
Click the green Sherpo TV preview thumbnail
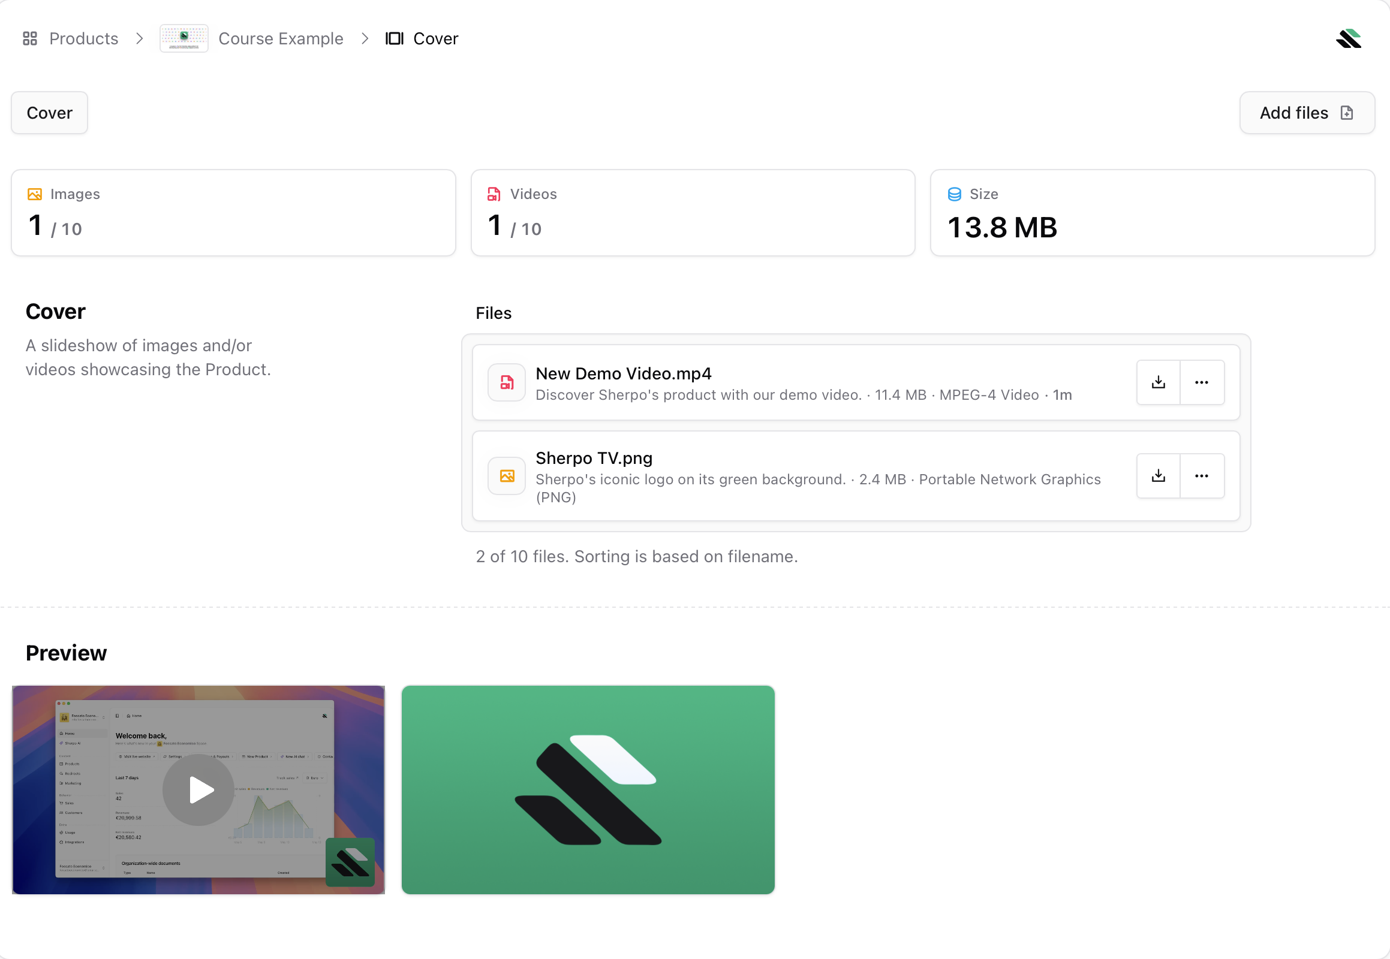[588, 789]
